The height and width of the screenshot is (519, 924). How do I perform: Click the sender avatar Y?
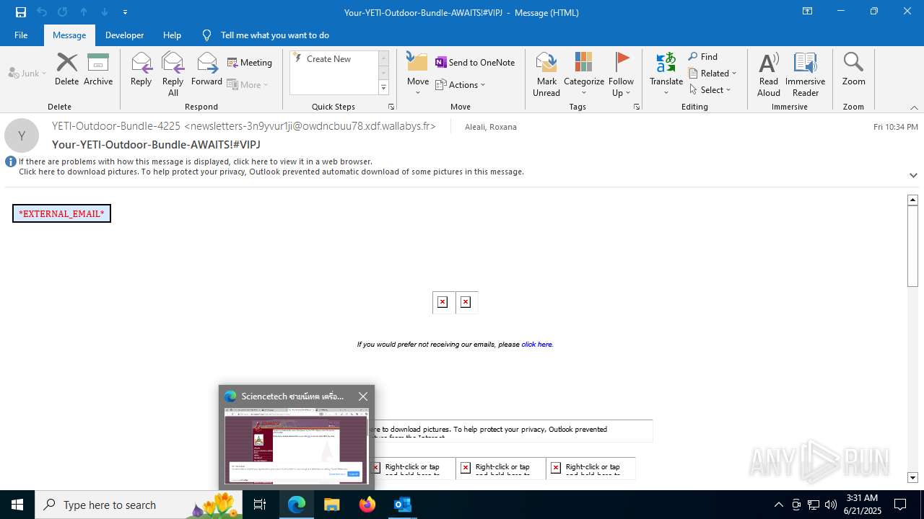pos(22,136)
